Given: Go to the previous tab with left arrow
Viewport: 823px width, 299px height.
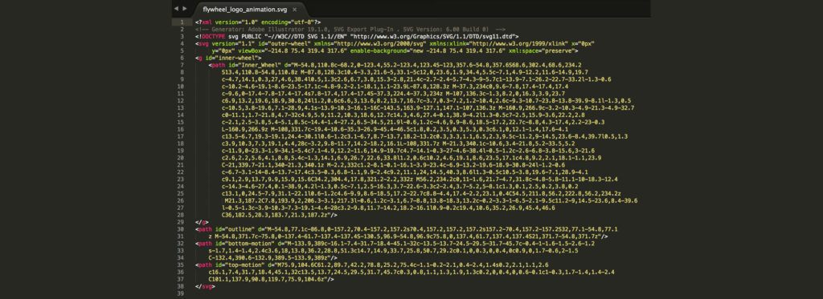Looking at the screenshot, I should [x=176, y=9].
